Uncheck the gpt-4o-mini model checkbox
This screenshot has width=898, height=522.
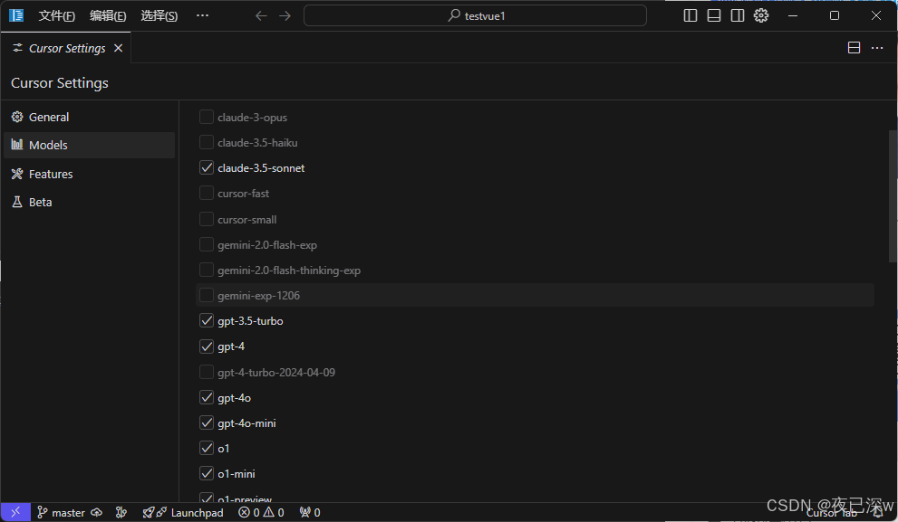click(x=207, y=423)
